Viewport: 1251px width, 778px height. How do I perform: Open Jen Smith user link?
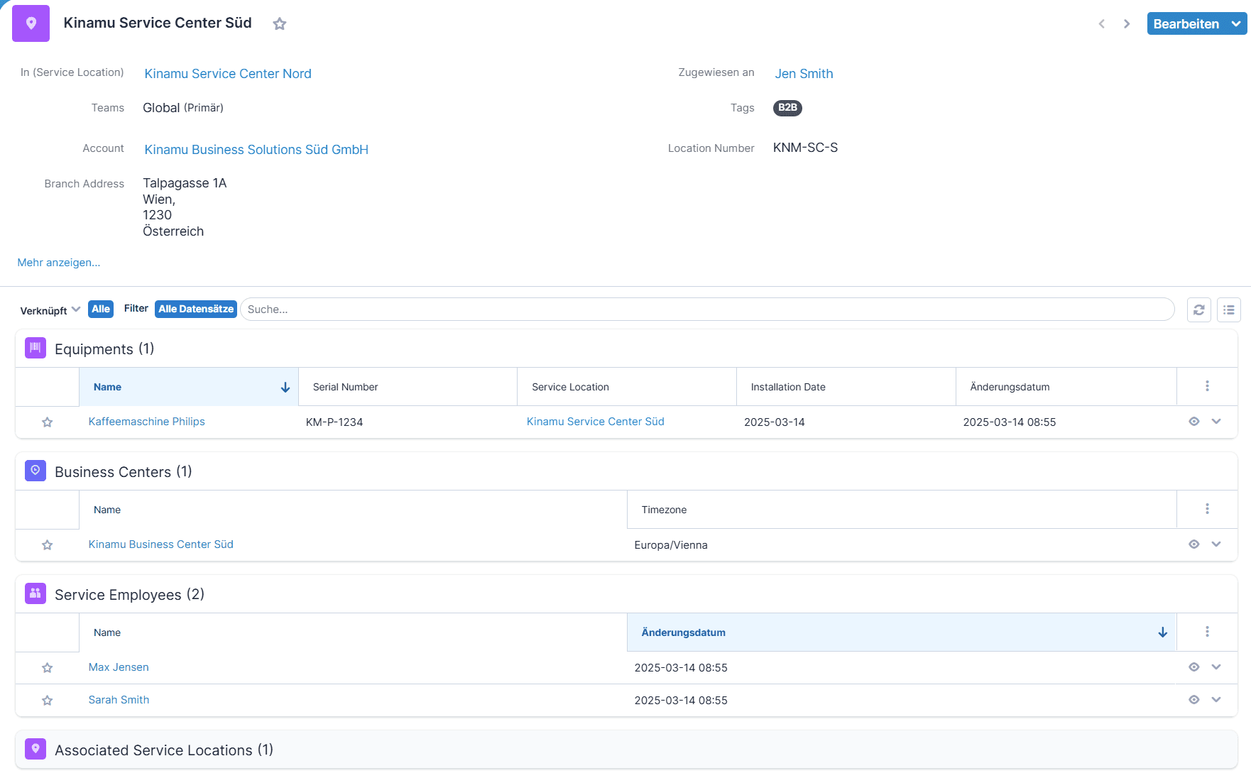click(804, 74)
